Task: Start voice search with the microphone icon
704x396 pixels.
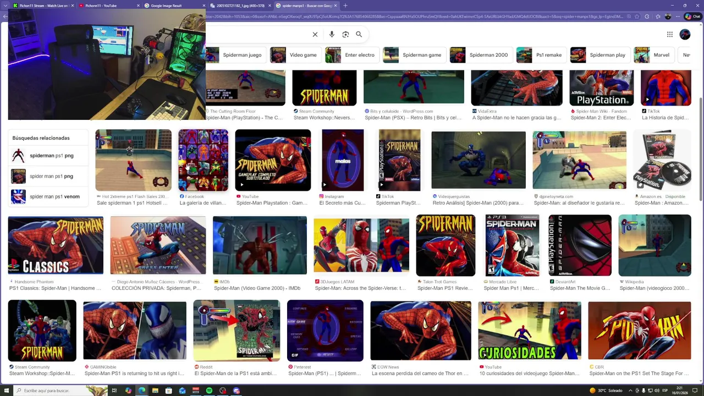Action: pos(332,34)
